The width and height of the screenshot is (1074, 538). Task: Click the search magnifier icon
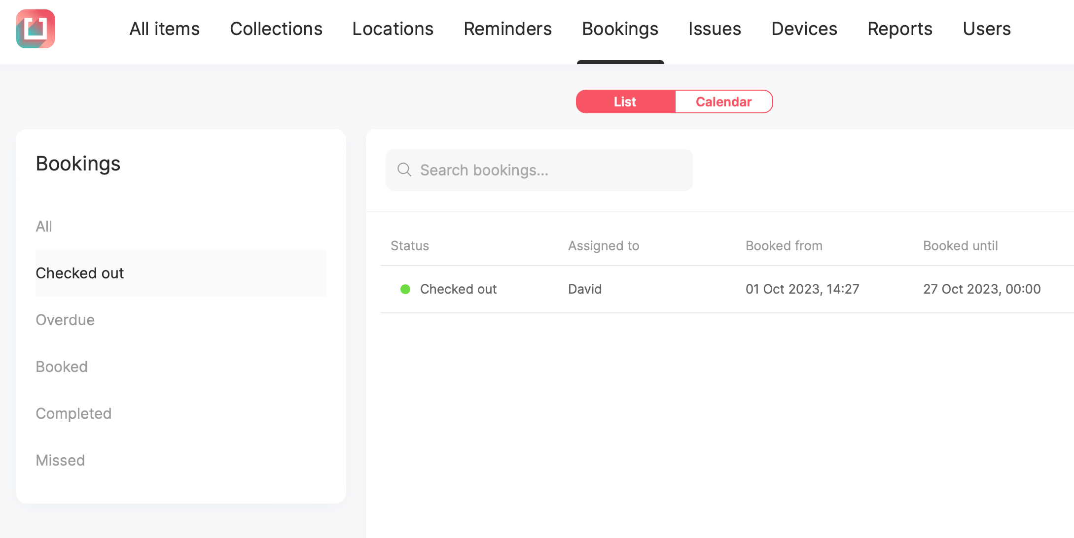(x=404, y=169)
